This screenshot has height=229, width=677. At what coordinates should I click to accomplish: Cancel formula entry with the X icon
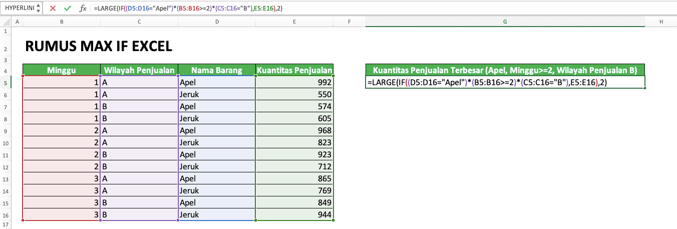click(x=53, y=9)
